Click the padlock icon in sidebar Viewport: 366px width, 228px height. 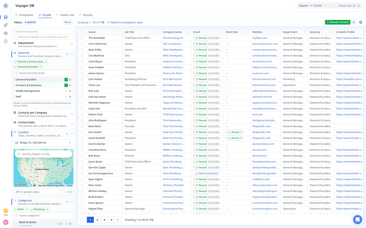(x=6, y=41)
